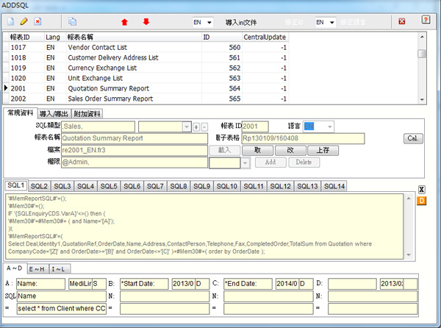Viewport: 441px width, 328px height.
Task: Click the copy record icon
Action: click(72, 21)
